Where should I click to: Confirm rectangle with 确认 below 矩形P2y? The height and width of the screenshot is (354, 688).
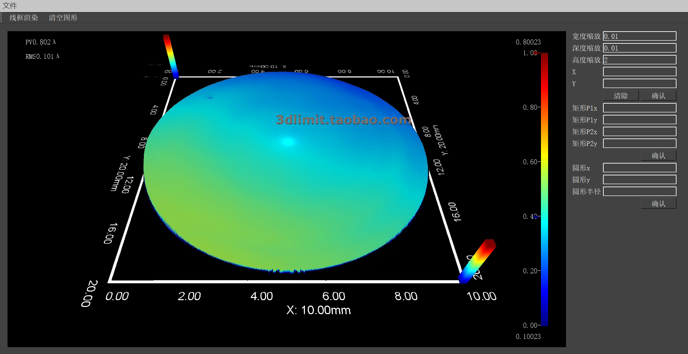click(x=659, y=156)
